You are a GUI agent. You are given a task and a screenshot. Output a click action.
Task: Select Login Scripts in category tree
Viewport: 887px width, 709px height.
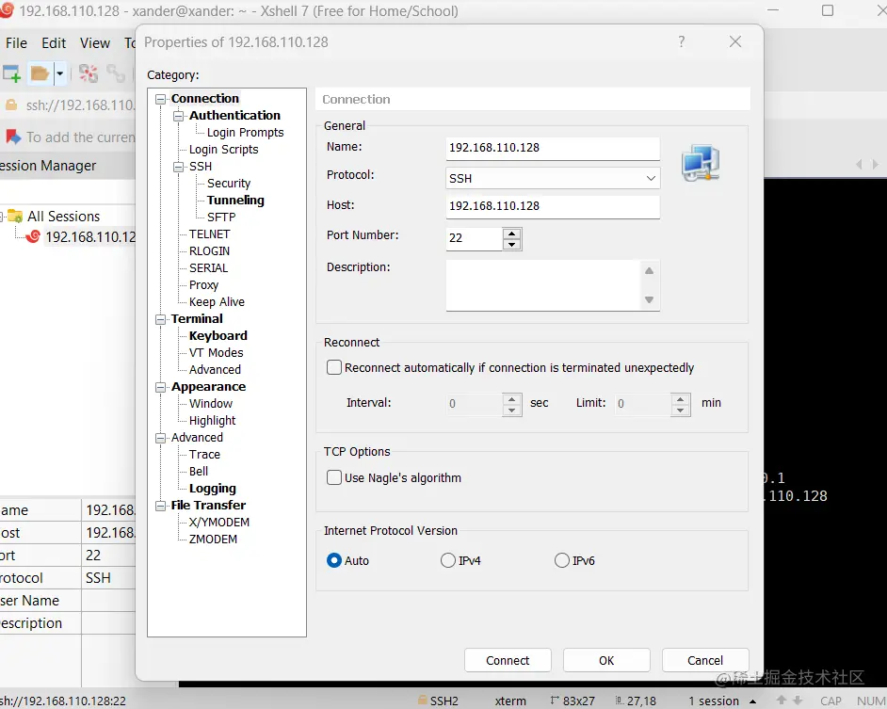pyautogui.click(x=223, y=150)
